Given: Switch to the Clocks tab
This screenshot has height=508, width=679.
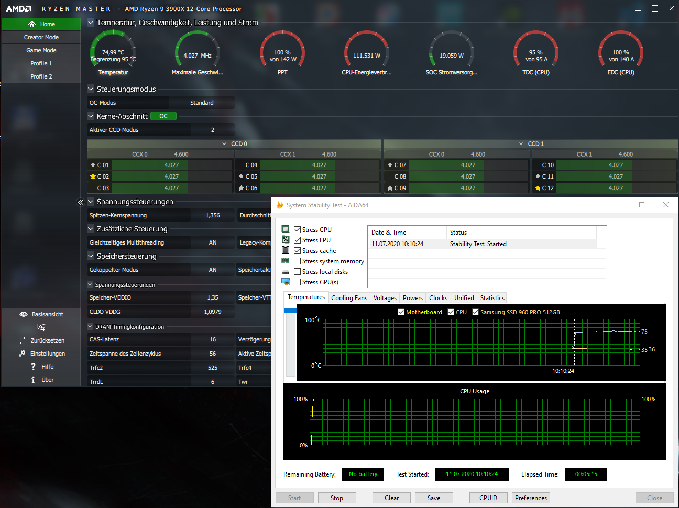Looking at the screenshot, I should 439,298.
